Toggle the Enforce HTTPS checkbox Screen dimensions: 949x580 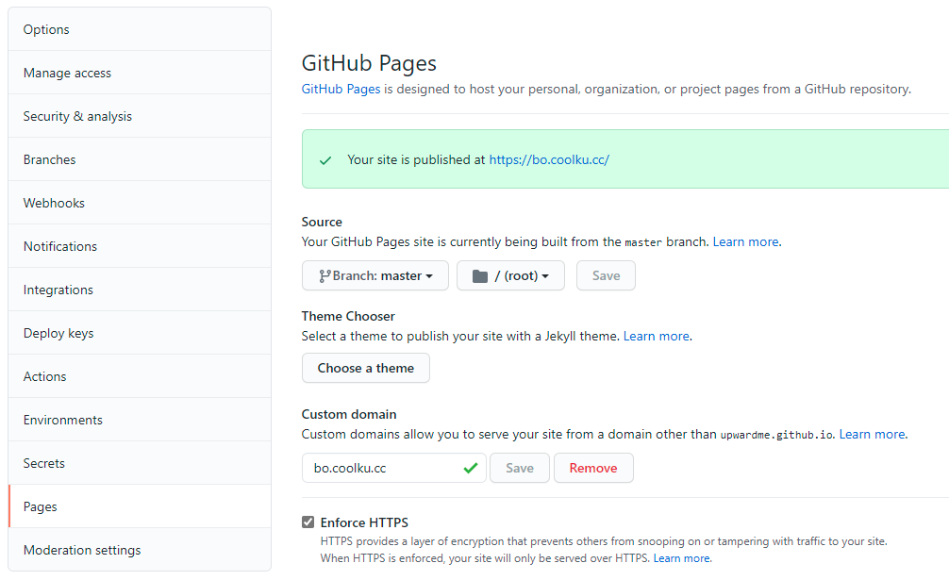[x=308, y=522]
